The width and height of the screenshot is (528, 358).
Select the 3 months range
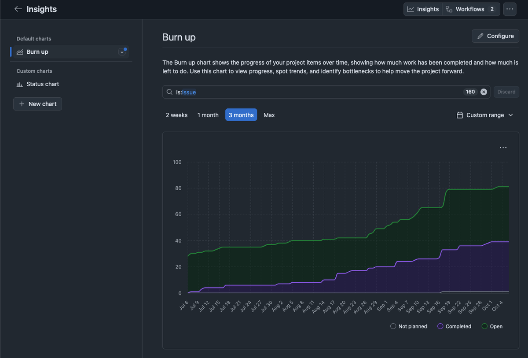[x=241, y=115]
